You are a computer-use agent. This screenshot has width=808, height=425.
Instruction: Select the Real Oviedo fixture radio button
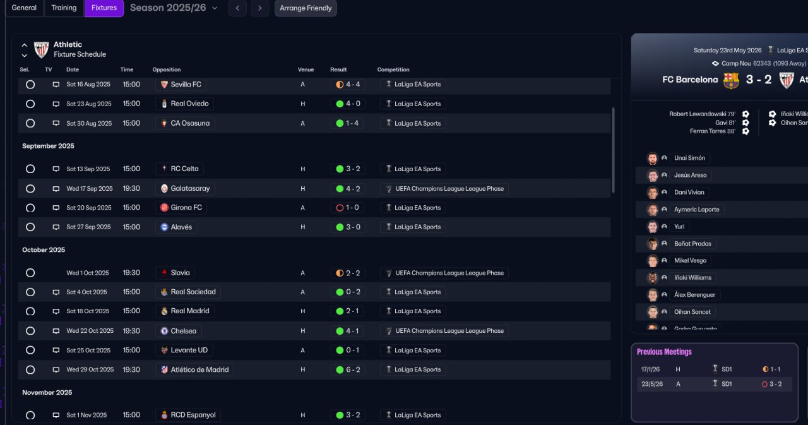30,104
